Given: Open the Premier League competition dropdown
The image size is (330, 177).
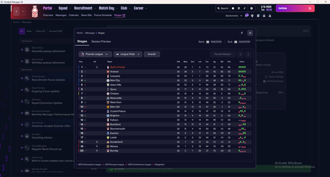Looking at the screenshot, I should (95, 54).
